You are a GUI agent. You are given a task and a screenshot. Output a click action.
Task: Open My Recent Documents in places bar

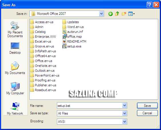click(15, 29)
